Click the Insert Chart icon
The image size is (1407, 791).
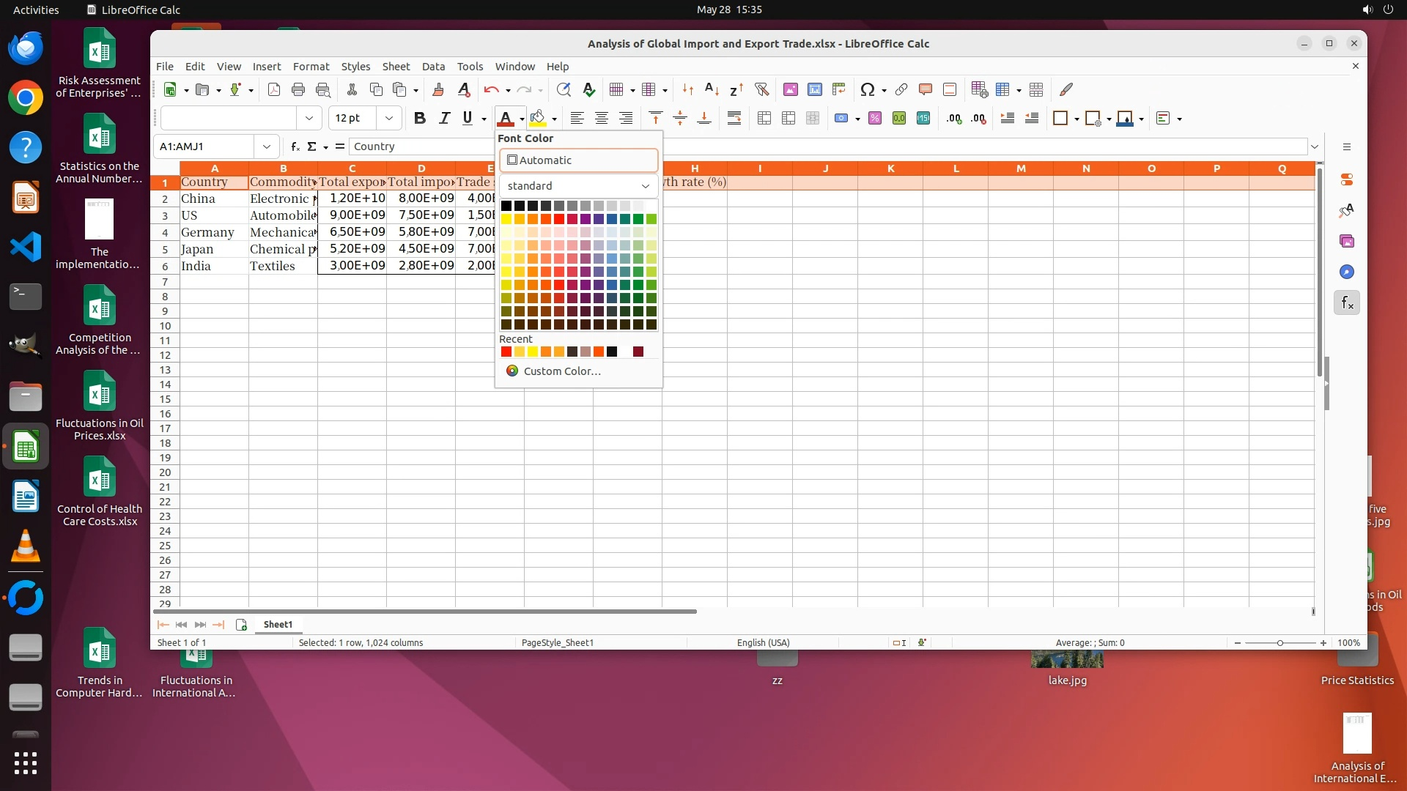point(814,89)
